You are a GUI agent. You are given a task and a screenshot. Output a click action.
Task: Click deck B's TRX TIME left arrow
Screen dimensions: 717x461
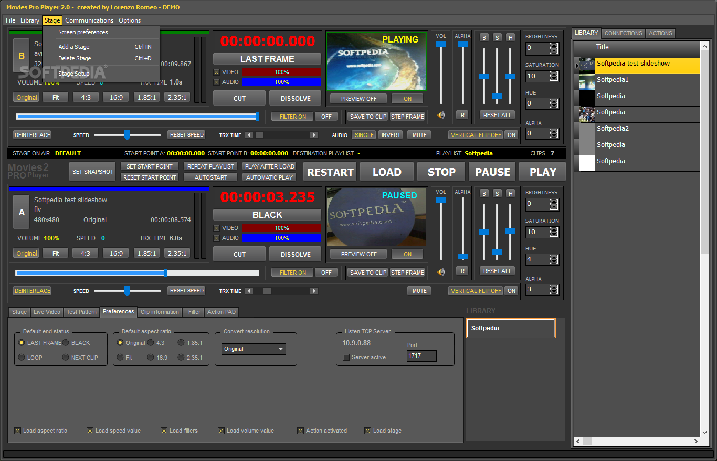click(249, 135)
